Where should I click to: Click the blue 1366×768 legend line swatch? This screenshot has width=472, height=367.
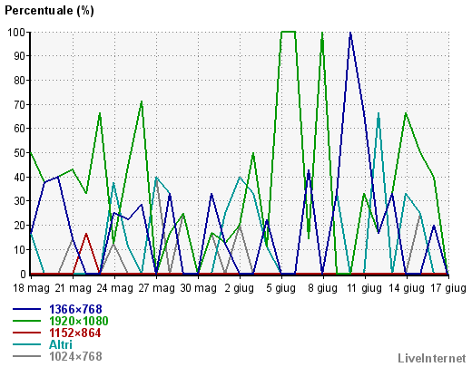click(x=26, y=309)
